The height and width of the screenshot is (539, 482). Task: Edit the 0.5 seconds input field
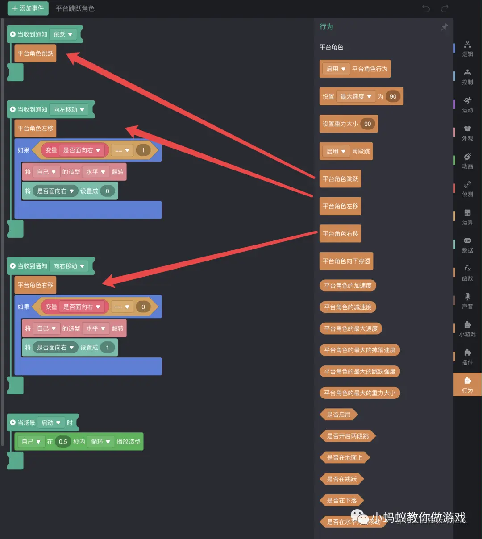pos(63,442)
